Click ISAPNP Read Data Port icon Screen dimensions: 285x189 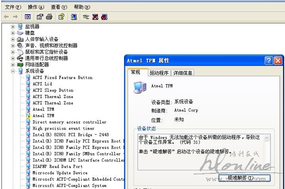pos(28,167)
